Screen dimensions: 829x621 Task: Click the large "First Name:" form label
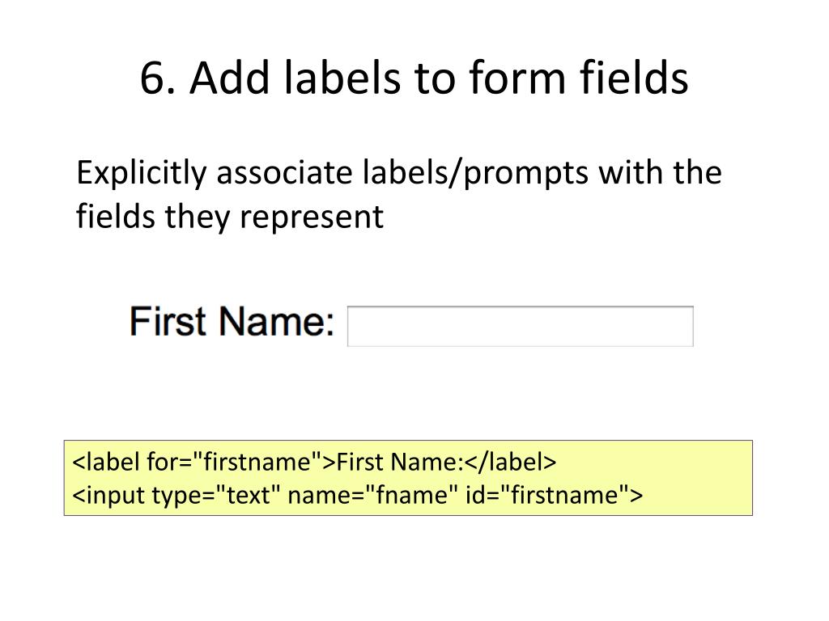[232, 321]
